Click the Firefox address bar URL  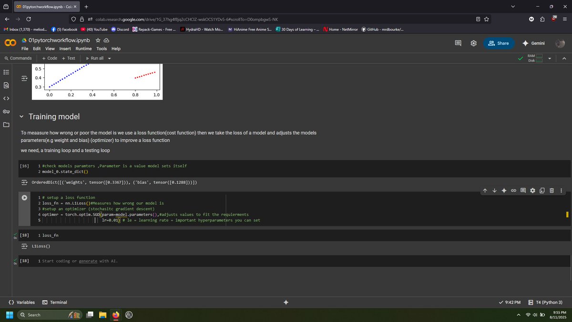coord(186,19)
